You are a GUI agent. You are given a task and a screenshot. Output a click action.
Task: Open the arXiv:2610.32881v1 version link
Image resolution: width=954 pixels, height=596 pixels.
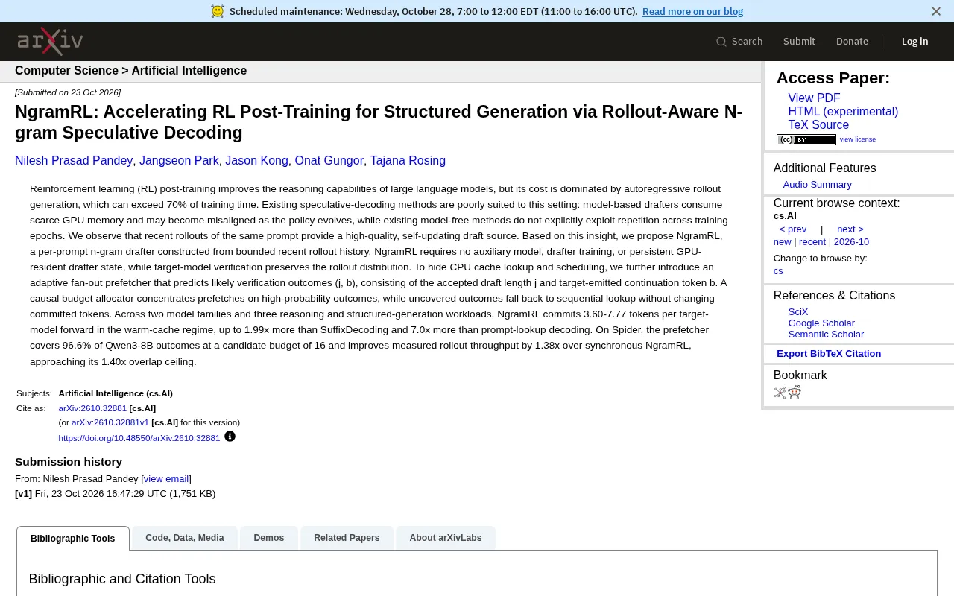[x=110, y=422]
